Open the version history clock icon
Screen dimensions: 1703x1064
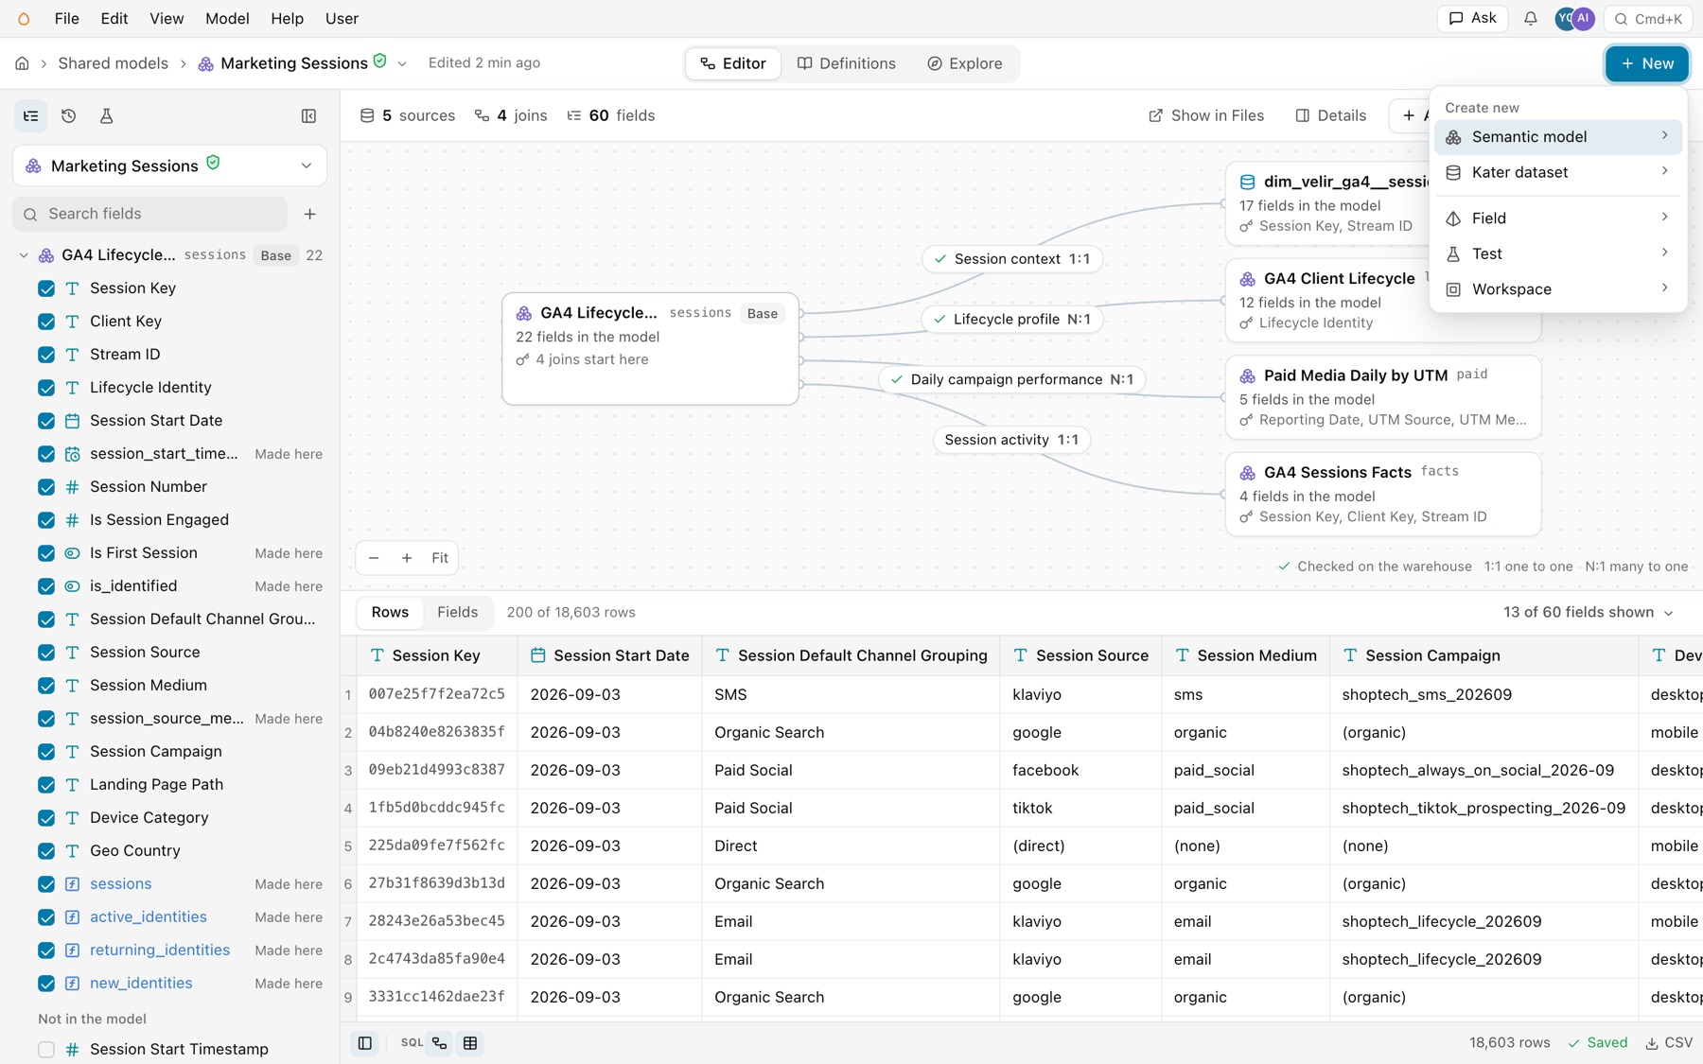point(68,115)
